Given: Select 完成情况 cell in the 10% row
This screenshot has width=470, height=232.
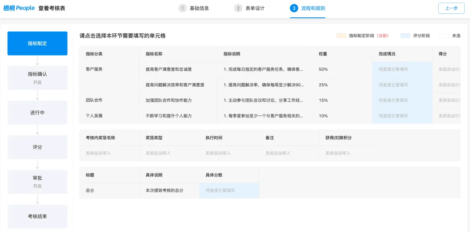Looking at the screenshot, I should tap(402, 116).
